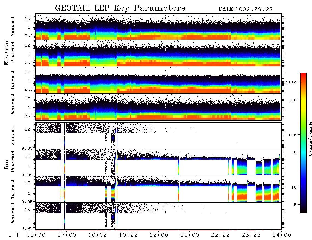
Task: Click the counts/sample color scale bar
Action: (303, 143)
